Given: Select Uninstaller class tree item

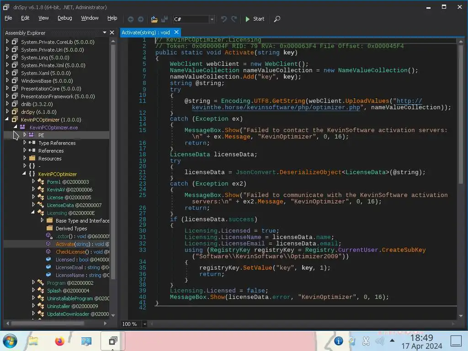Looking at the screenshot, I should pyautogui.click(x=73, y=306).
